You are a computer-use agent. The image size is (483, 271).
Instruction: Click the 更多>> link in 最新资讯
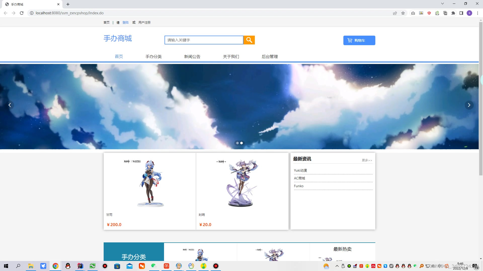coord(367,160)
